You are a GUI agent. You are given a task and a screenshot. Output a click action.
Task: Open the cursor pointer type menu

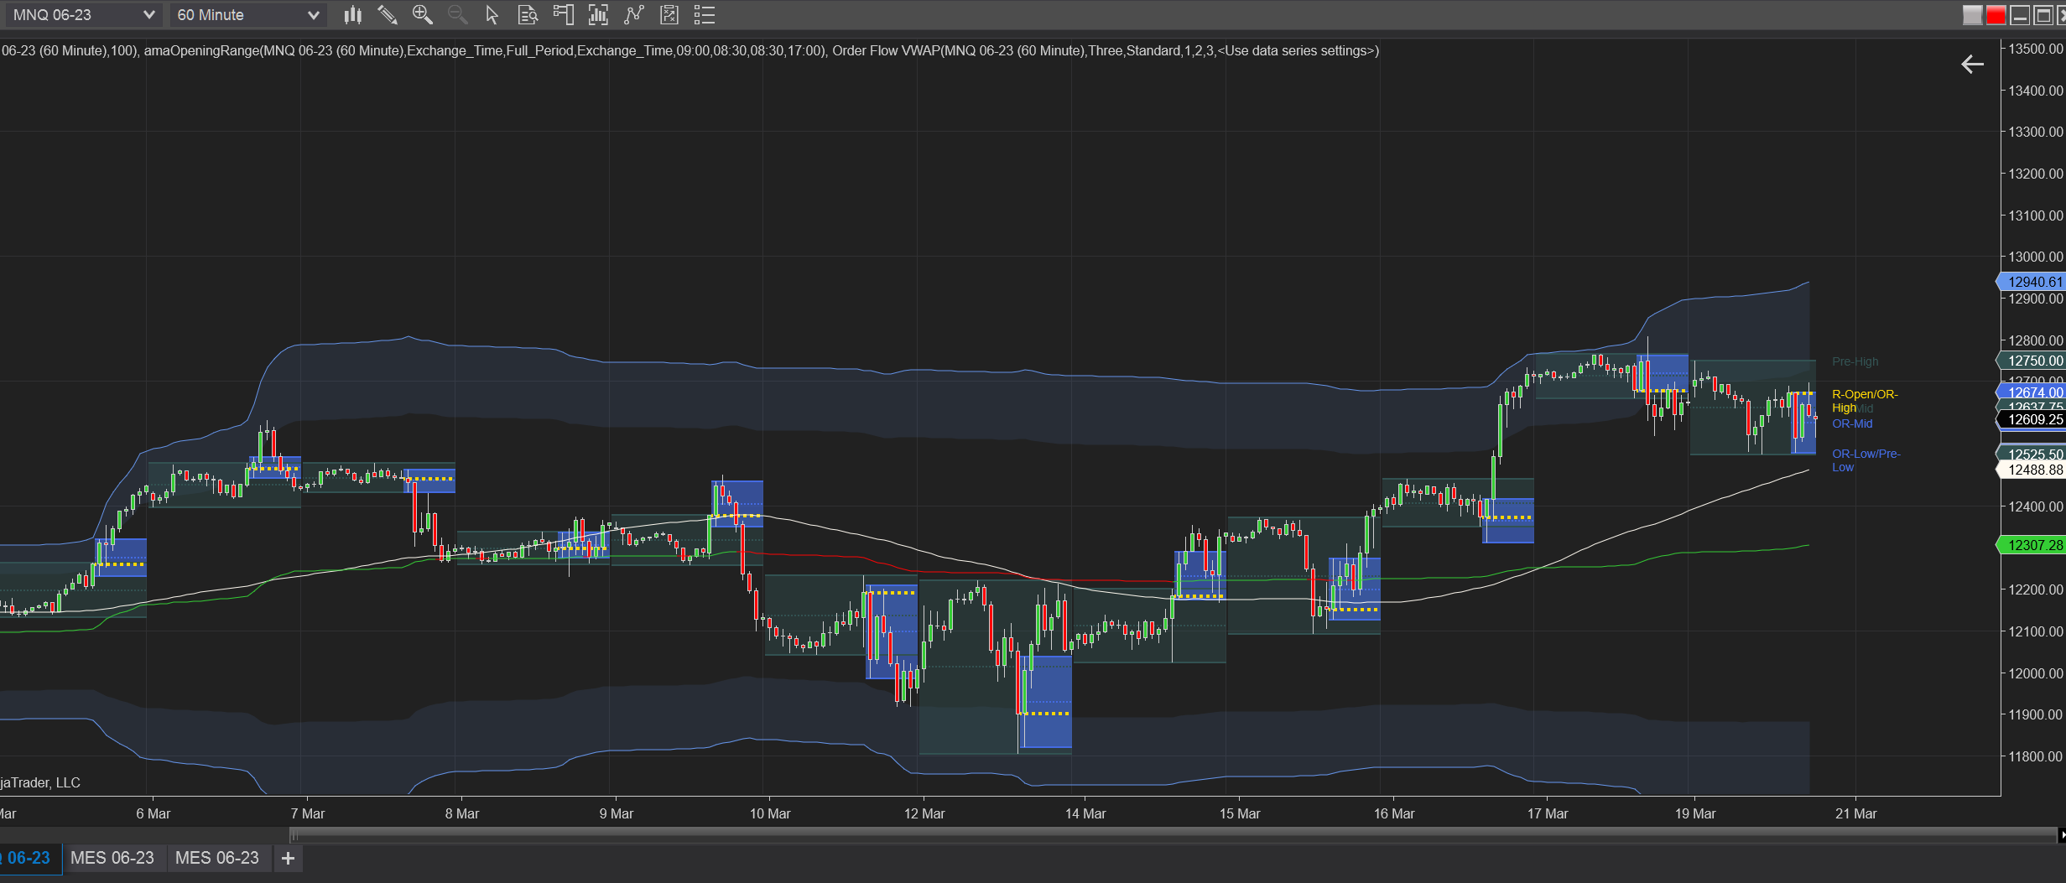(492, 15)
